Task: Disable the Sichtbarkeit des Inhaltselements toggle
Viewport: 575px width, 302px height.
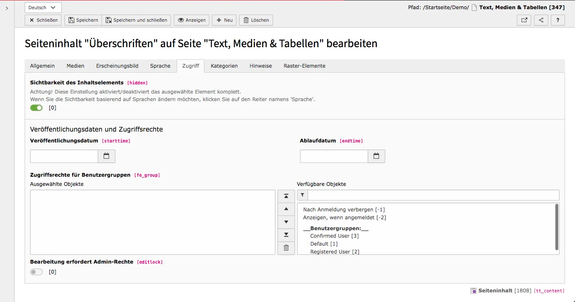Action: pos(36,107)
